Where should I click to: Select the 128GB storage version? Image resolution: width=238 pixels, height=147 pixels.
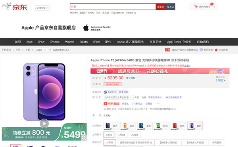pyautogui.click(x=122, y=135)
